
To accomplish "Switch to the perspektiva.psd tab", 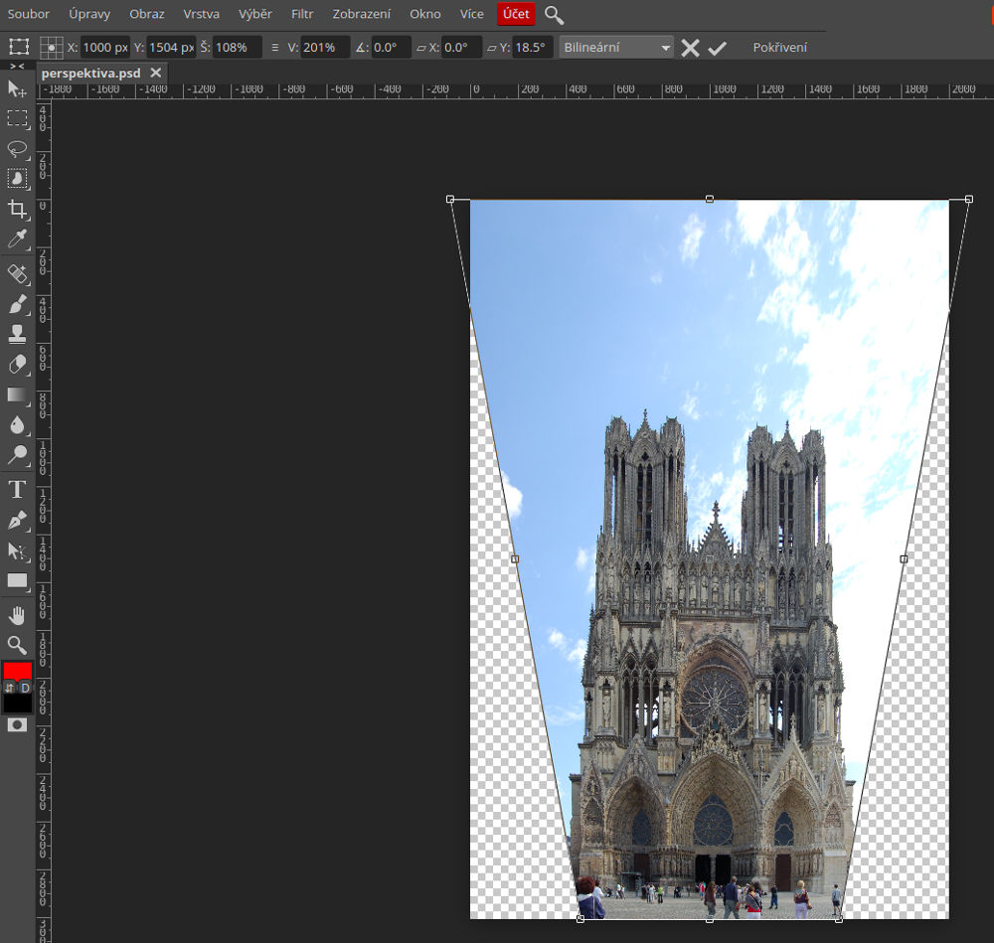I will click(x=90, y=73).
